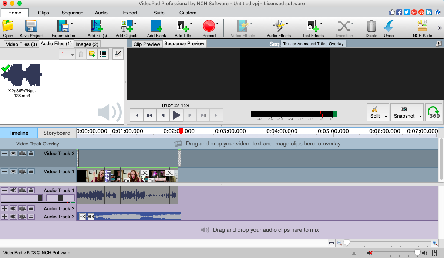Open Audio Effects from the toolbar
Viewport: 444px width, 258px height.
coord(278,26)
